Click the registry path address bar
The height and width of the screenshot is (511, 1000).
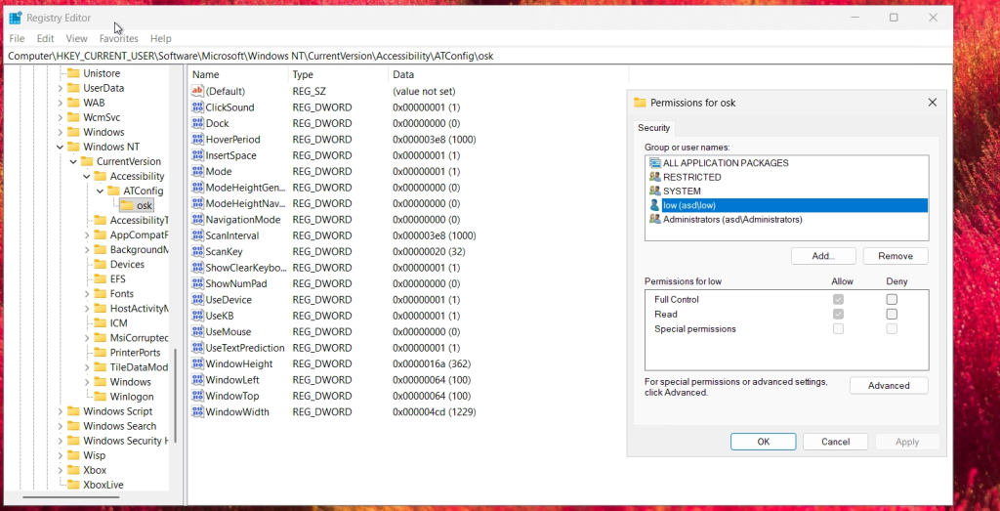(x=479, y=56)
